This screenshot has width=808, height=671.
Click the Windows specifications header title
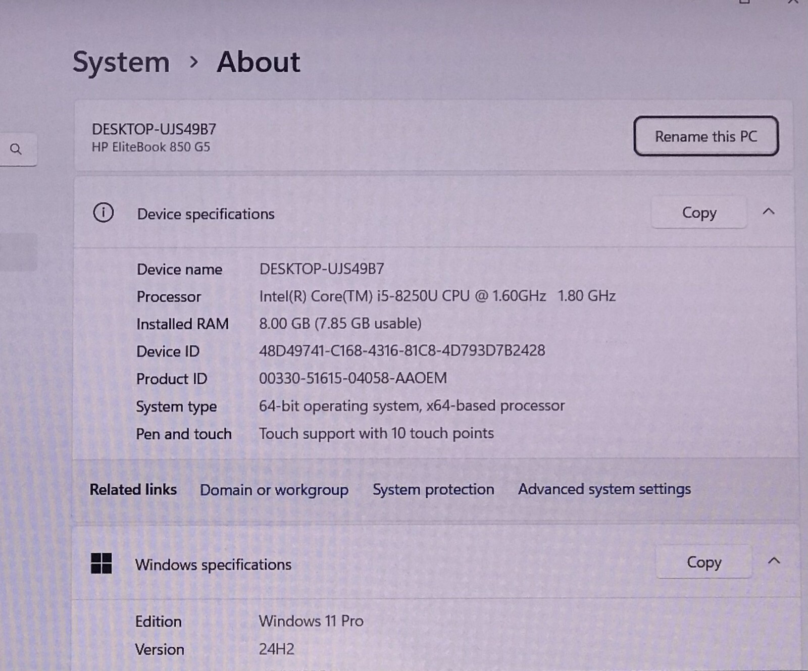pos(213,564)
